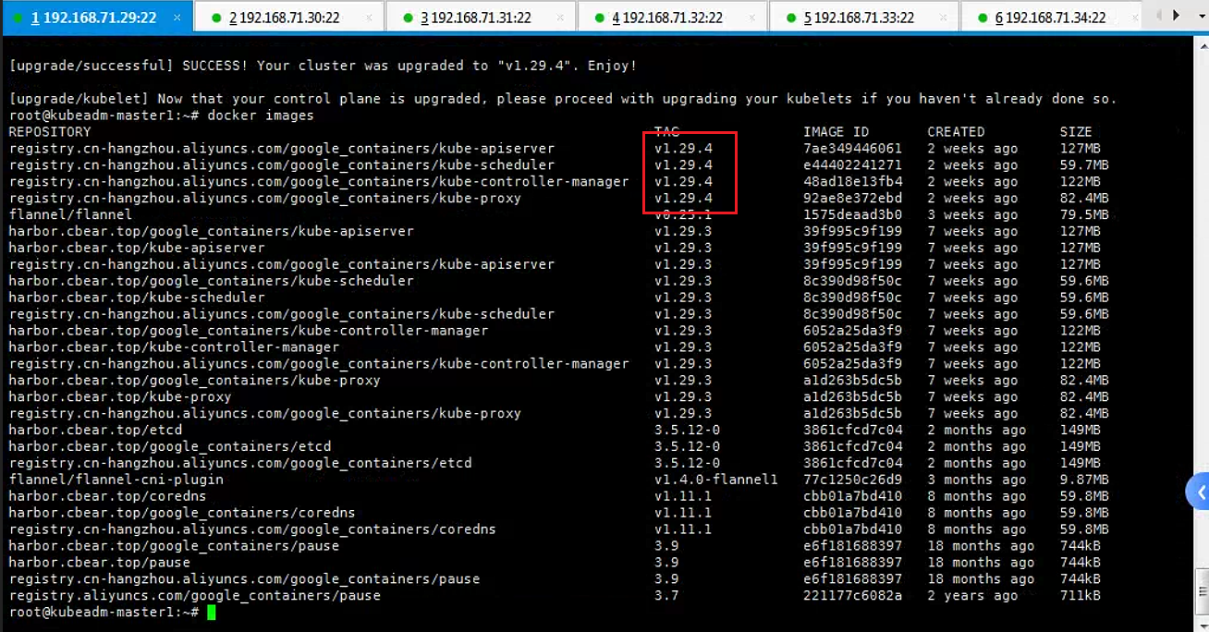This screenshot has height=632, width=1209.
Task: Close the 192.168.71.30:22 session tab
Action: click(x=370, y=18)
